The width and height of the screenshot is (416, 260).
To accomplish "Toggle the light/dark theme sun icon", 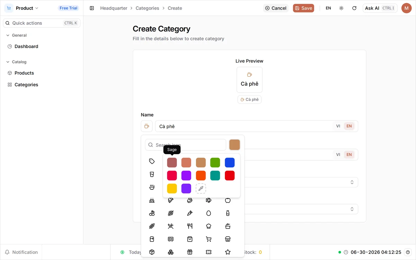I will 341,8.
